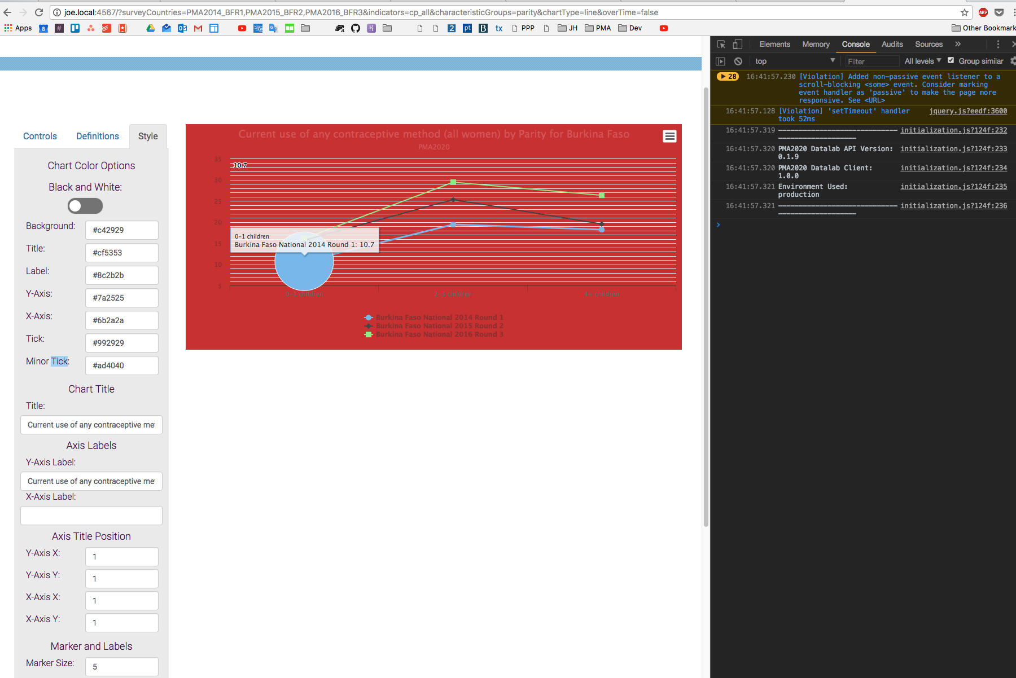Click the Inspect element cursor icon in DevTools

tap(720, 44)
